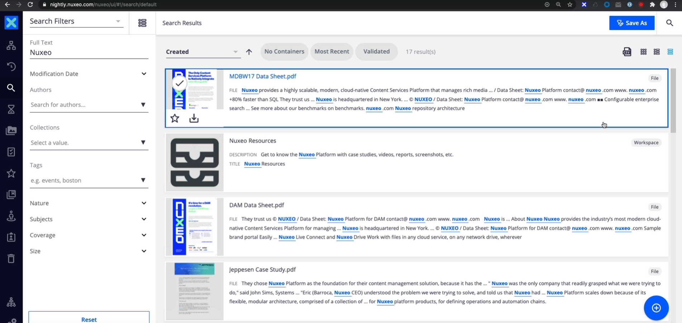Toggle the Validated filter chip

pos(376,52)
